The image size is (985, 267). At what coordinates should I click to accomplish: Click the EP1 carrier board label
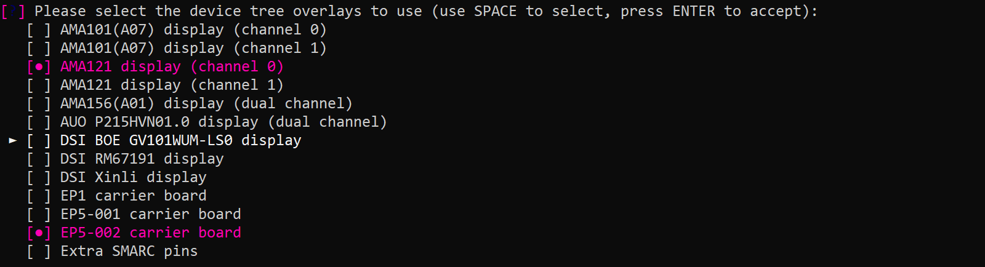pos(134,196)
